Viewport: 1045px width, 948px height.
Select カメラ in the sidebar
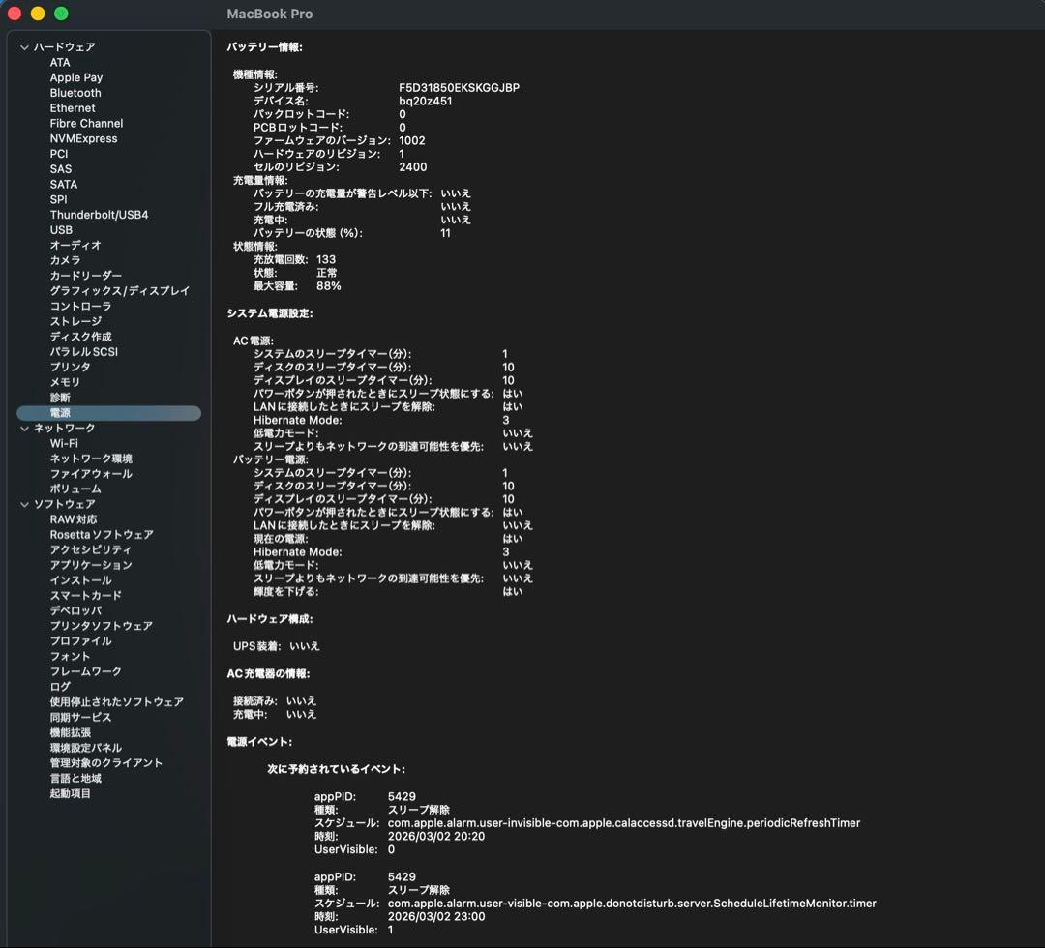pos(66,260)
